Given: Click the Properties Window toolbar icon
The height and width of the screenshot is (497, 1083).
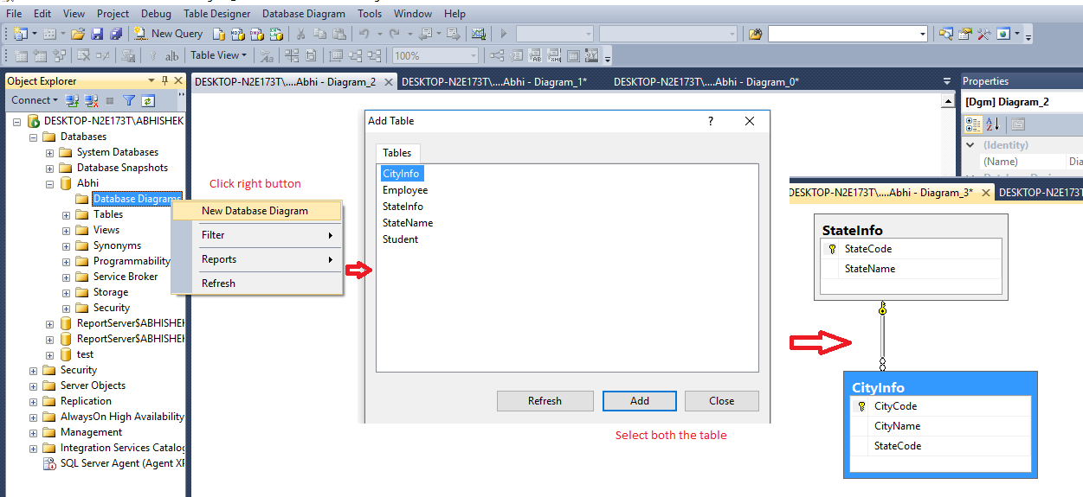Looking at the screenshot, I should pyautogui.click(x=965, y=34).
